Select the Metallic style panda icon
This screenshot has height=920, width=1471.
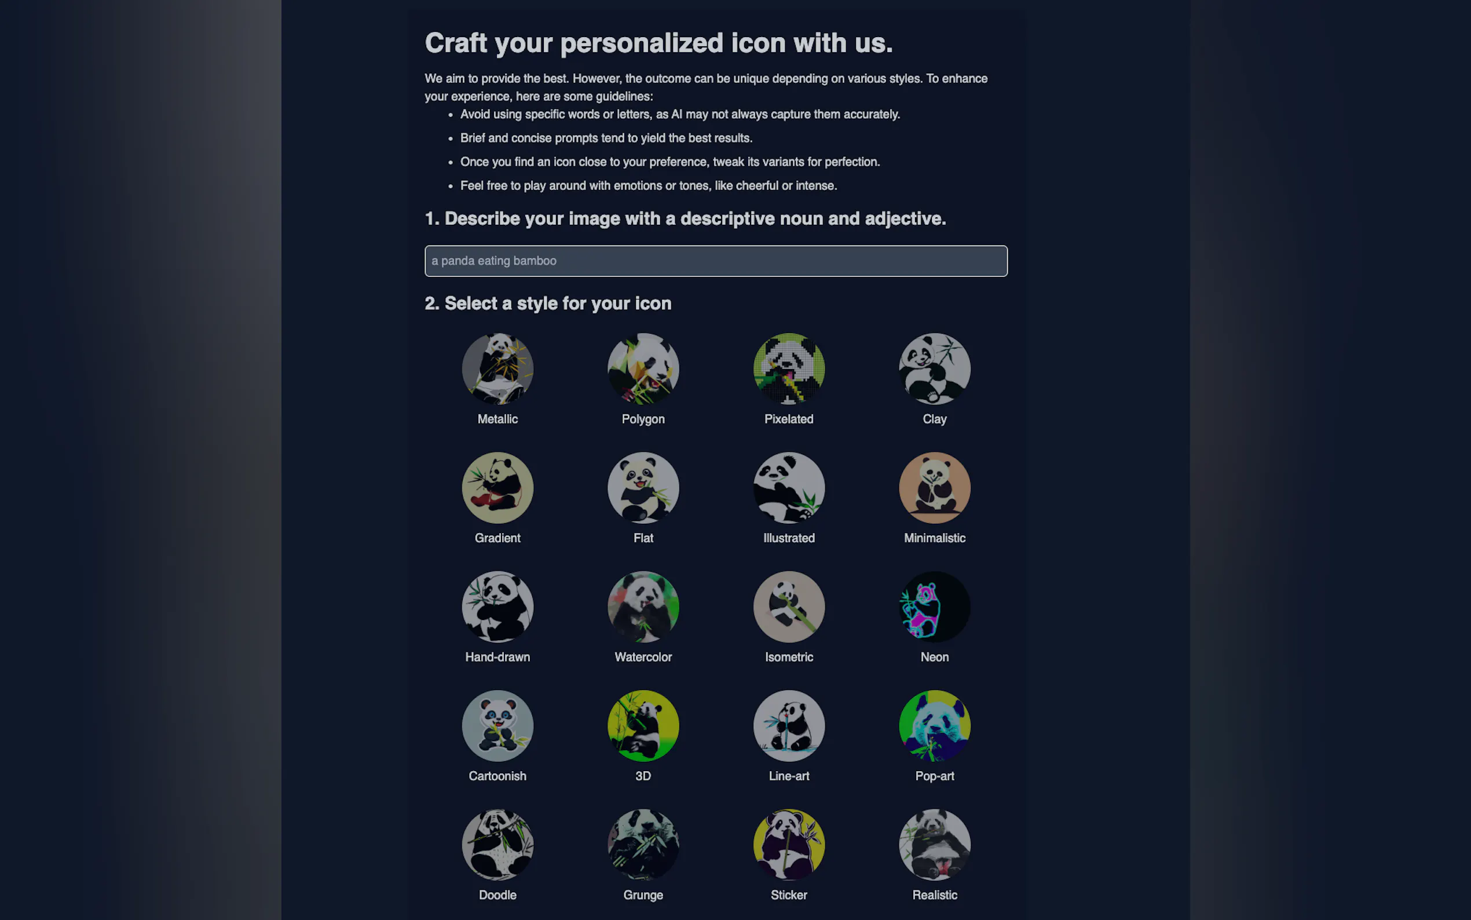click(497, 368)
